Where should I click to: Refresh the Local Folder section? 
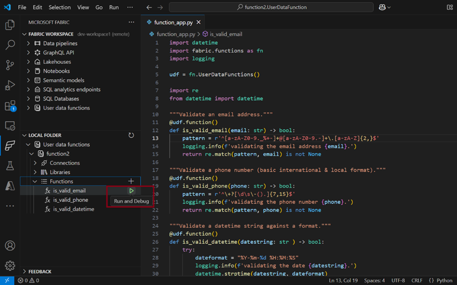tap(131, 135)
